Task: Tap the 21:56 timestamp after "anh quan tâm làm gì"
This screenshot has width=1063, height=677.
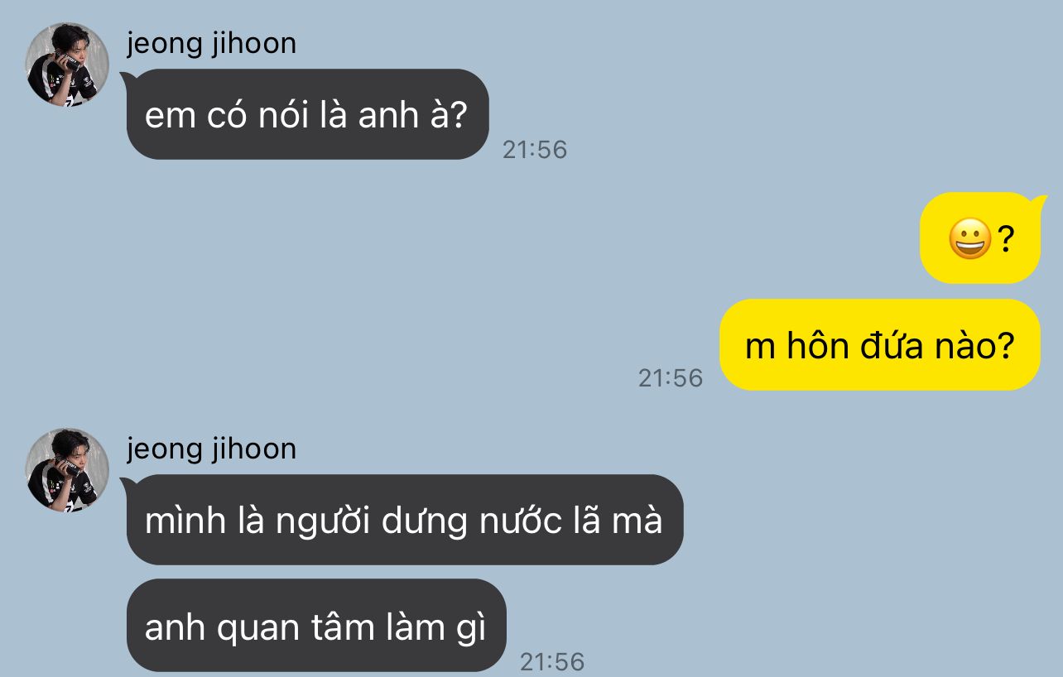Action: coord(552,661)
